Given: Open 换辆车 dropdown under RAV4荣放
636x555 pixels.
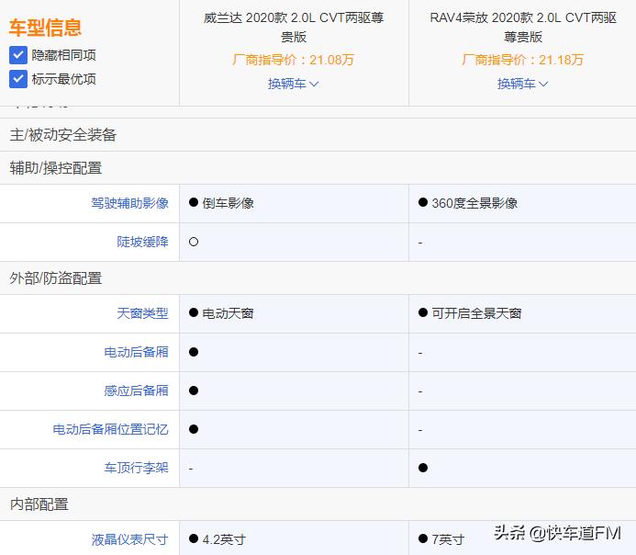Looking at the screenshot, I should [523, 84].
